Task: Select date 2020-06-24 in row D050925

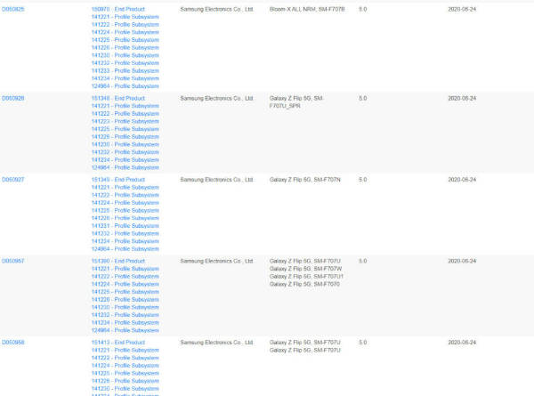Action: coord(462,9)
